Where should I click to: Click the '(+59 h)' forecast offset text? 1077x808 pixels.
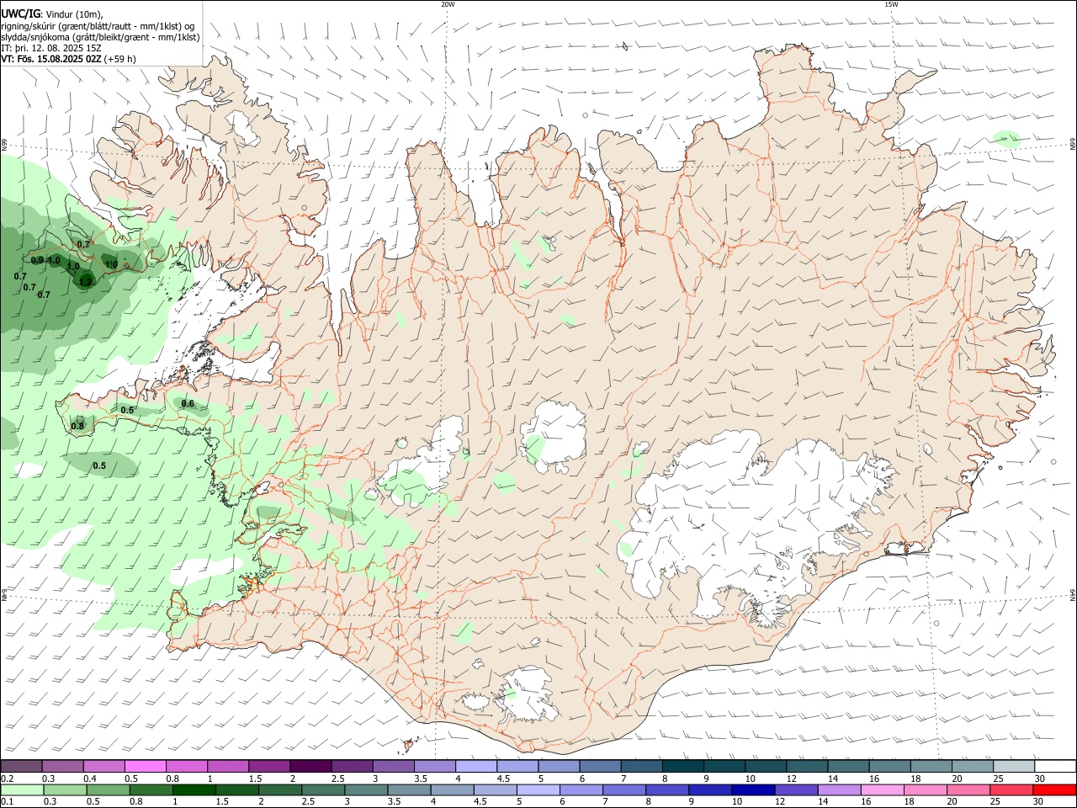tap(120, 59)
